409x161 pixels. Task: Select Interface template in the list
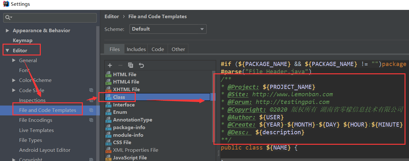124,105
